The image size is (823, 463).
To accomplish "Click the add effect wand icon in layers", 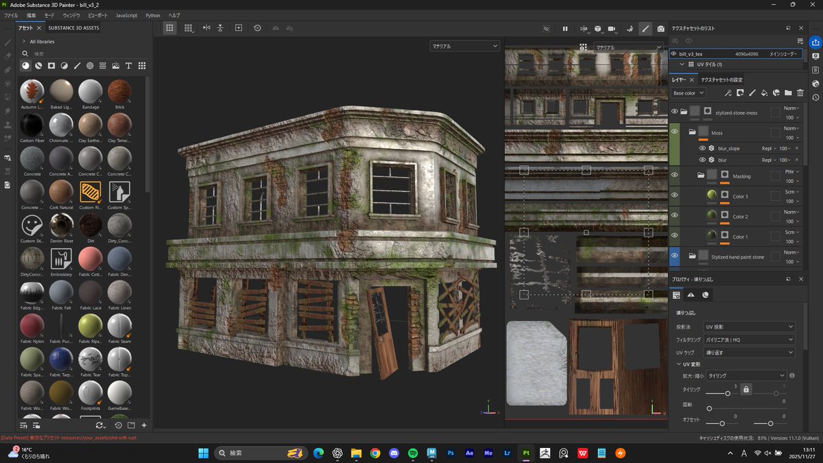I will coord(728,93).
